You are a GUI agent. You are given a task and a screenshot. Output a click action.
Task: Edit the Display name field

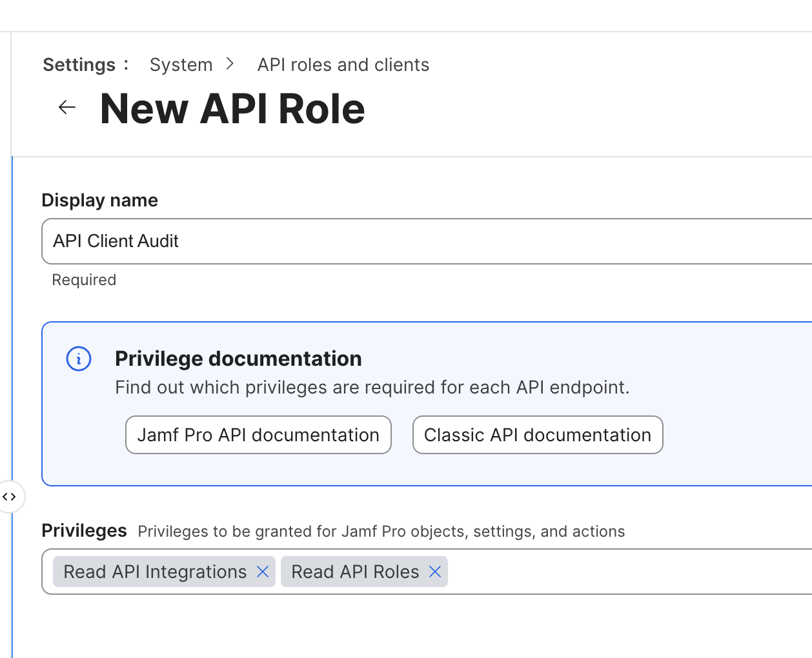tap(427, 241)
